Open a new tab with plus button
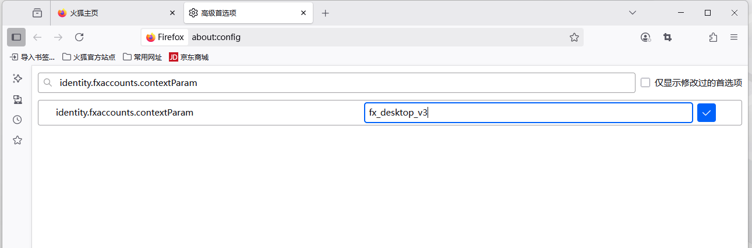The width and height of the screenshot is (752, 248). (325, 13)
